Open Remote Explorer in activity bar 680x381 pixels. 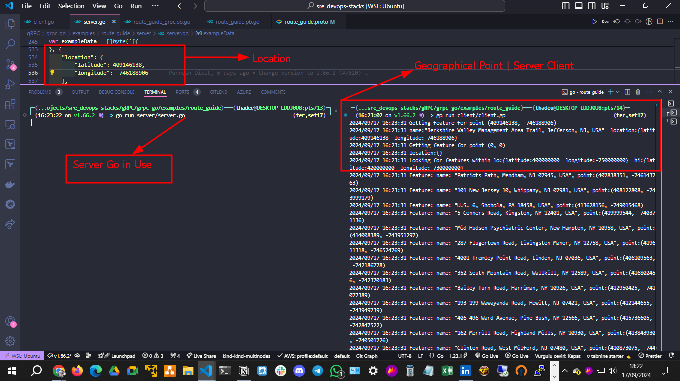[x=10, y=124]
